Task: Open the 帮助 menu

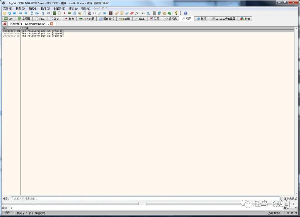Action: click(86, 8)
